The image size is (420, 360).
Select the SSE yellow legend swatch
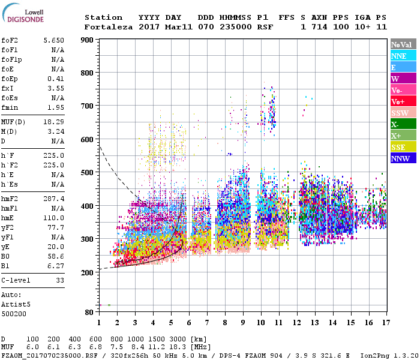[x=403, y=147]
